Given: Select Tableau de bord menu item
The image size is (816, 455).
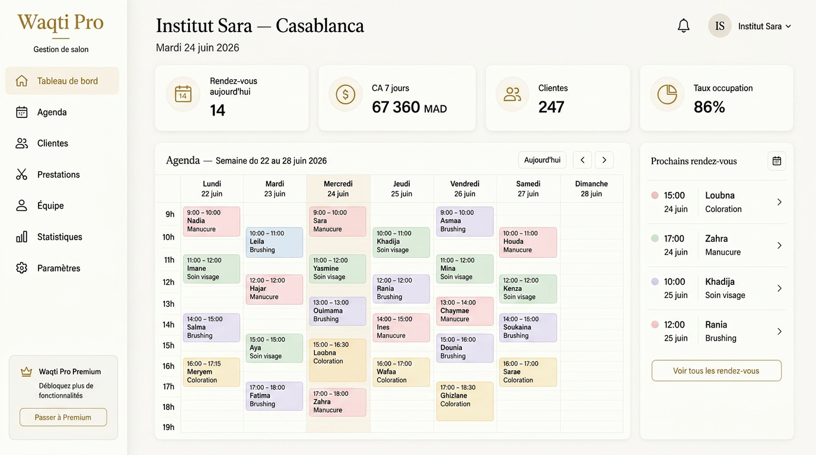Looking at the screenshot, I should 62,81.
